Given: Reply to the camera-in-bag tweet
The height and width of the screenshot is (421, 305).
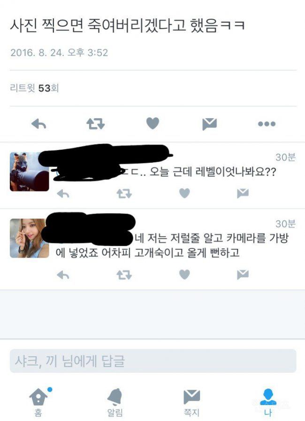Looking at the screenshot, I should [x=63, y=275].
